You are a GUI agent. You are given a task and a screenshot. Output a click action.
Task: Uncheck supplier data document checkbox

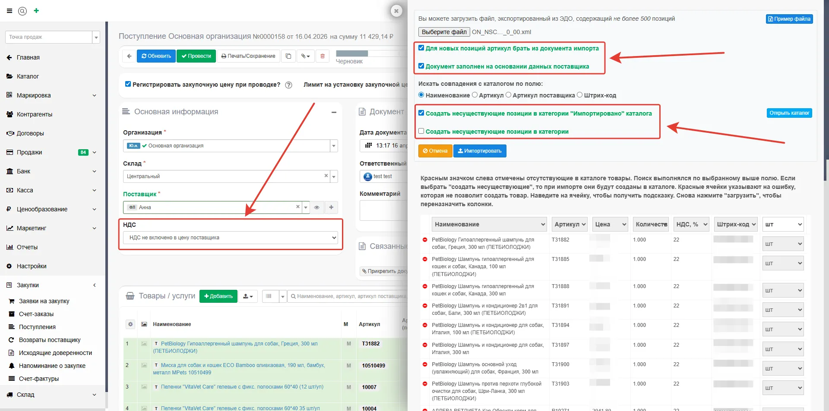(x=421, y=66)
